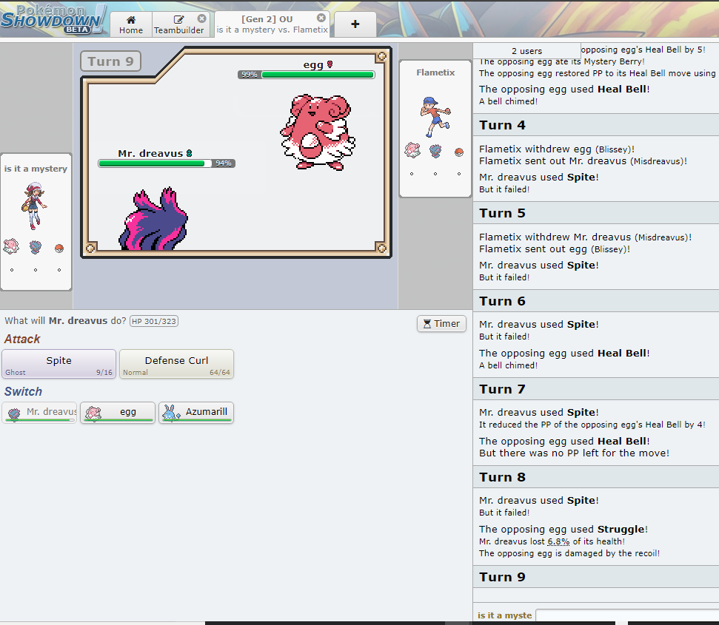This screenshot has height=625, width=719.
Task: Click the Misdreavus icon in Flametix's team
Action: coord(435,150)
